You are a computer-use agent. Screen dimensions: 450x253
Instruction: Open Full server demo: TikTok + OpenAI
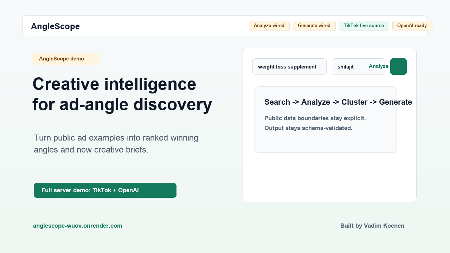pyautogui.click(x=105, y=190)
